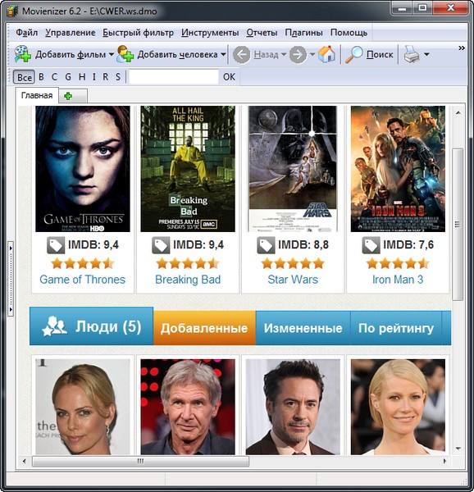Expand the Добавить фильм dropdown arrow
This screenshot has height=492, width=474.
pyautogui.click(x=112, y=55)
